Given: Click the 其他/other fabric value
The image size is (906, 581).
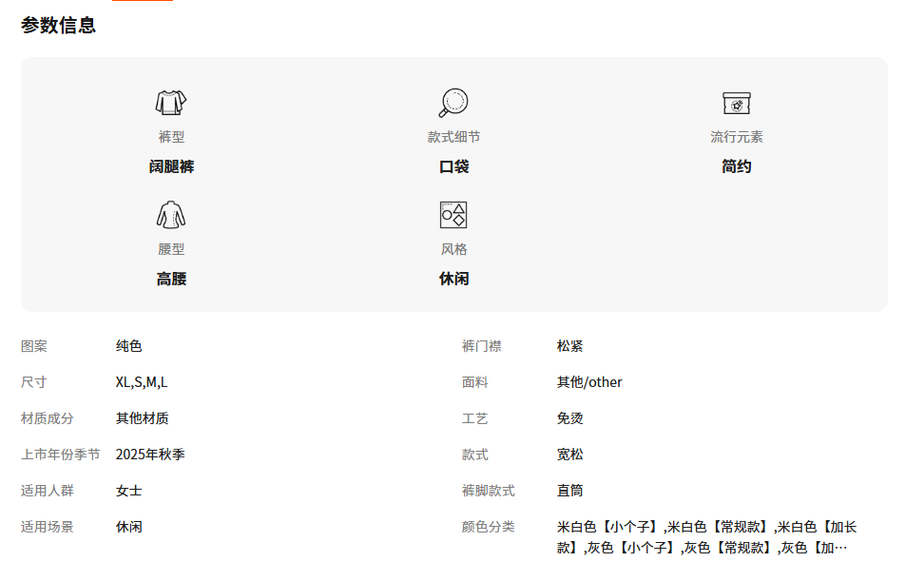Looking at the screenshot, I should coord(589,382).
